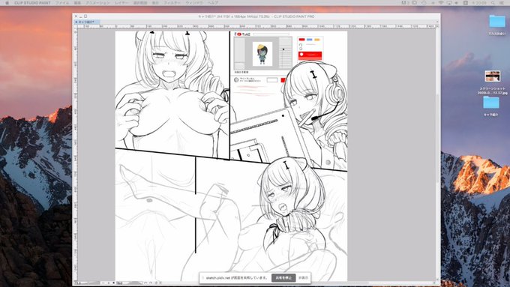The width and height of the screenshot is (510, 287).
Task: Open Spotlight search in the menu bar
Action: tap(493, 2)
